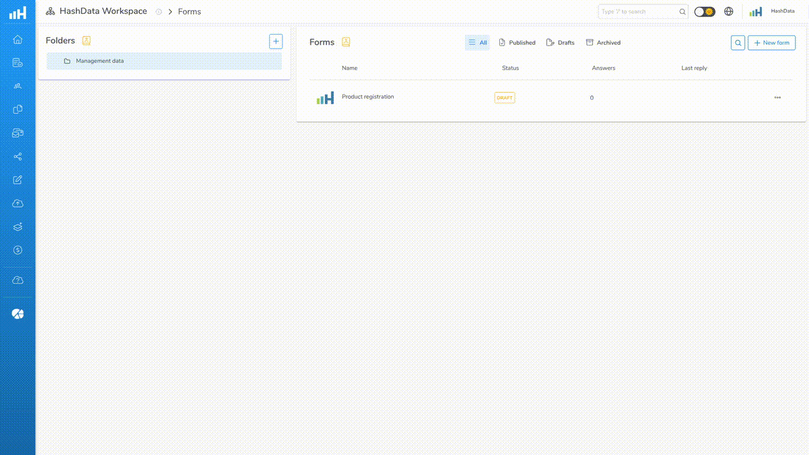Open the compose/edit icon in the sidebar
This screenshot has height=455, width=809.
[17, 179]
